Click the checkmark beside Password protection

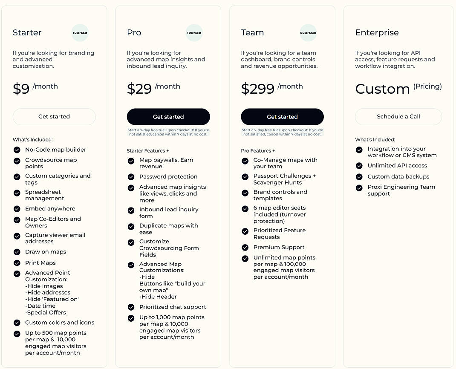coord(131,177)
